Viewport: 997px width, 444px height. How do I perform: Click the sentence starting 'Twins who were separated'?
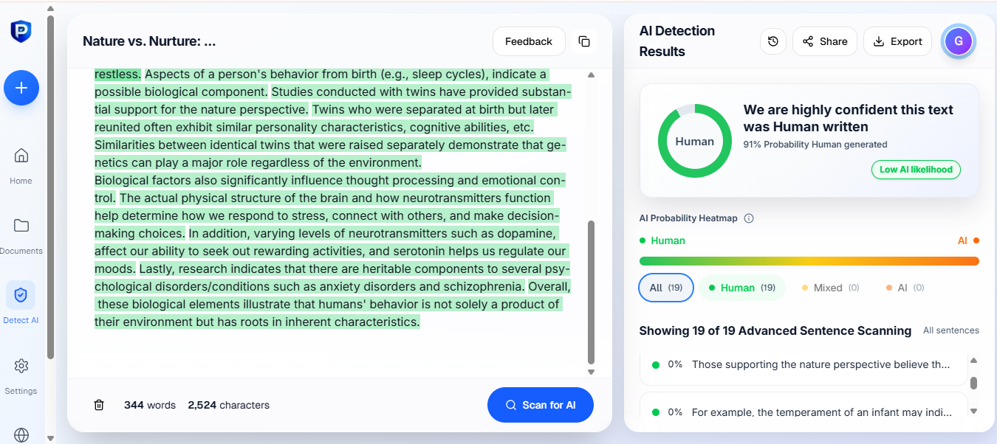(x=325, y=118)
